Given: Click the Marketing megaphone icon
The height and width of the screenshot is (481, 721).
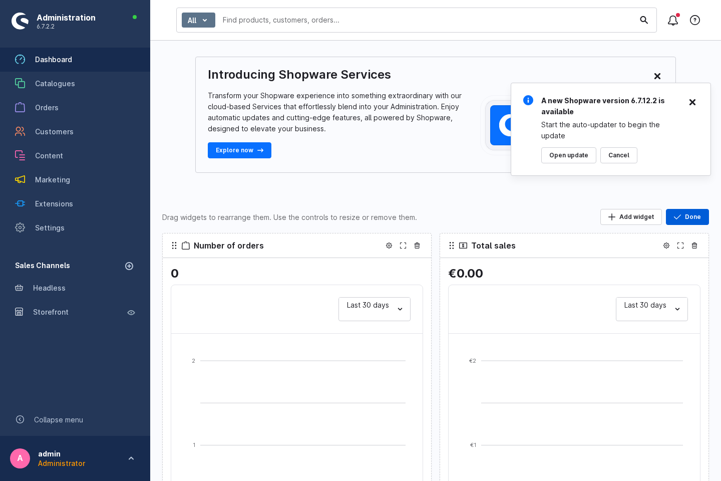Looking at the screenshot, I should pyautogui.click(x=20, y=180).
